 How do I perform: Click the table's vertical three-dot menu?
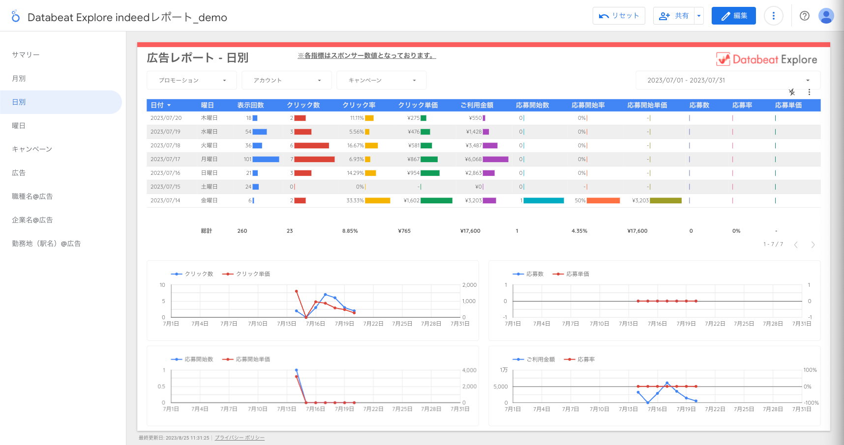coord(809,92)
